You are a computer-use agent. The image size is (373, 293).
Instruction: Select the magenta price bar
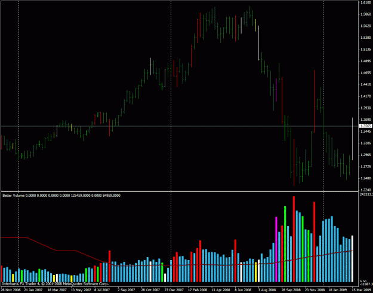[276, 90]
